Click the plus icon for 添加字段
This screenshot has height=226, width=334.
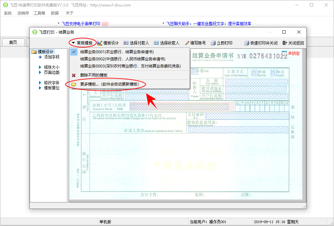[40, 57]
